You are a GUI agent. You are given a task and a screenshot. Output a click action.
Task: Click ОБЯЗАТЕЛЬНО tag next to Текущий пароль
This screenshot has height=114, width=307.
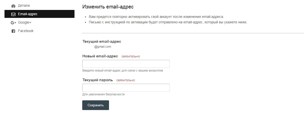[x=126, y=80]
